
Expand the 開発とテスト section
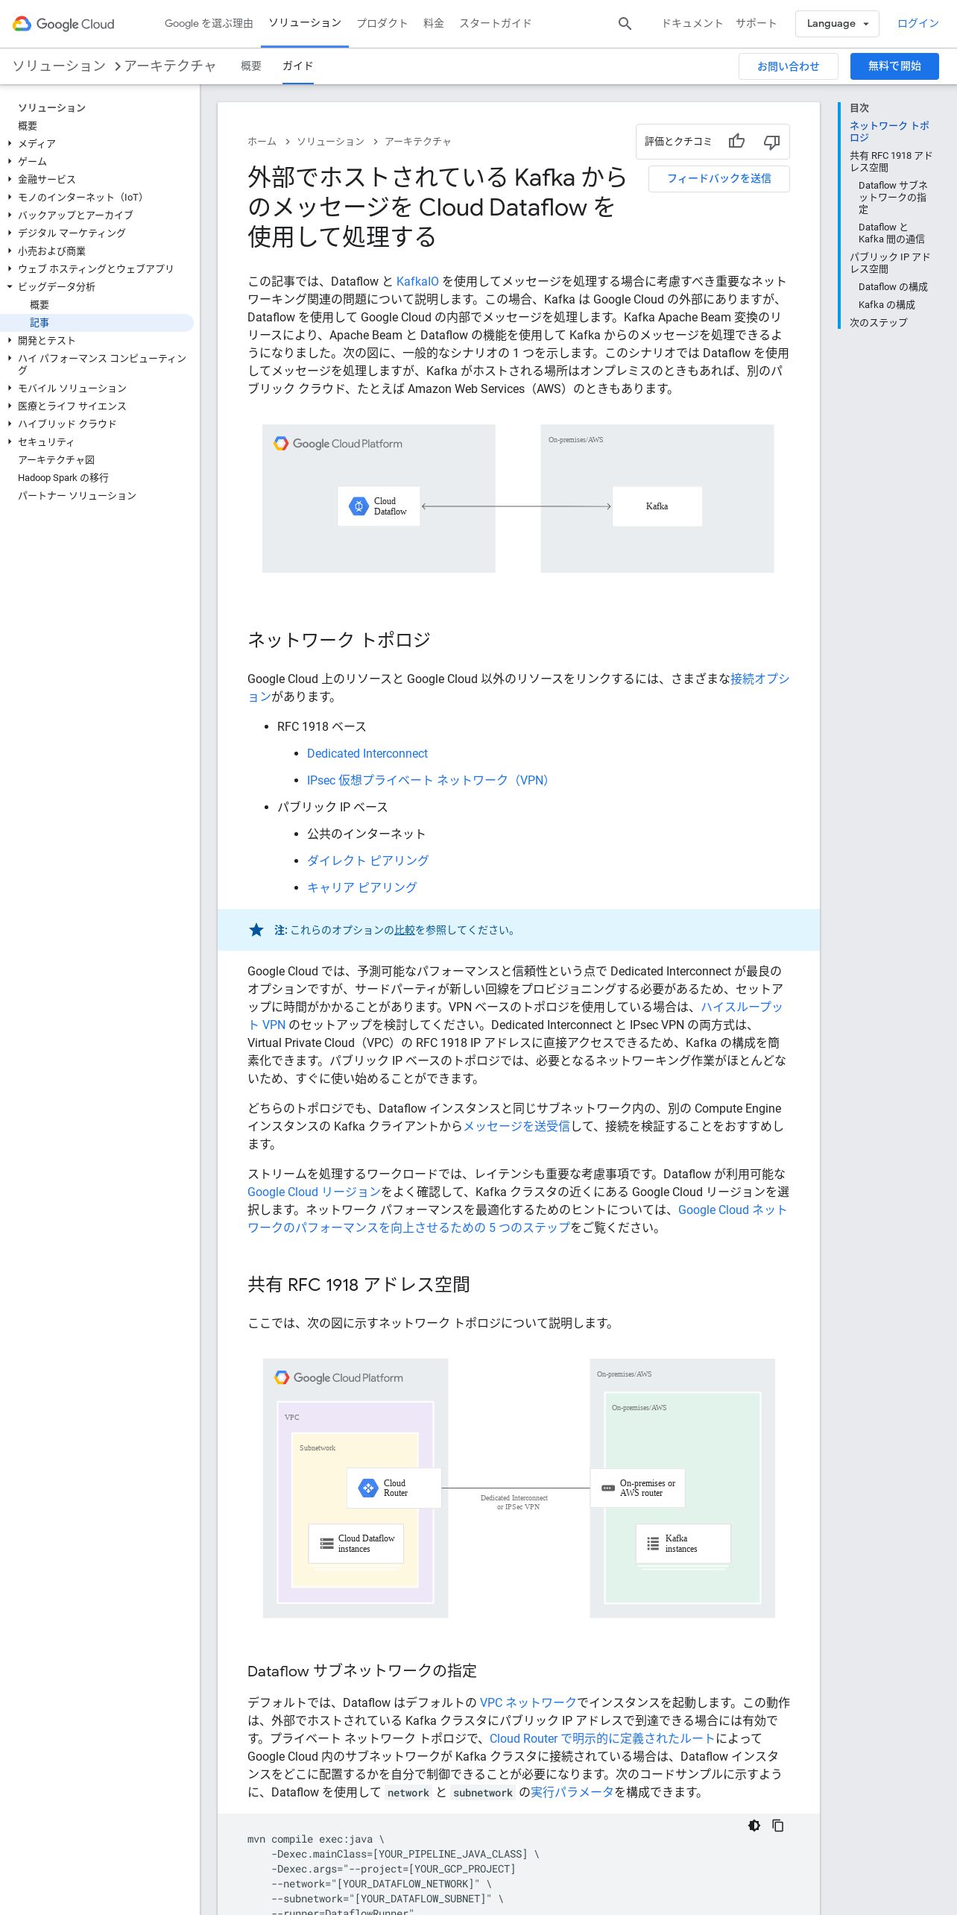[10, 341]
